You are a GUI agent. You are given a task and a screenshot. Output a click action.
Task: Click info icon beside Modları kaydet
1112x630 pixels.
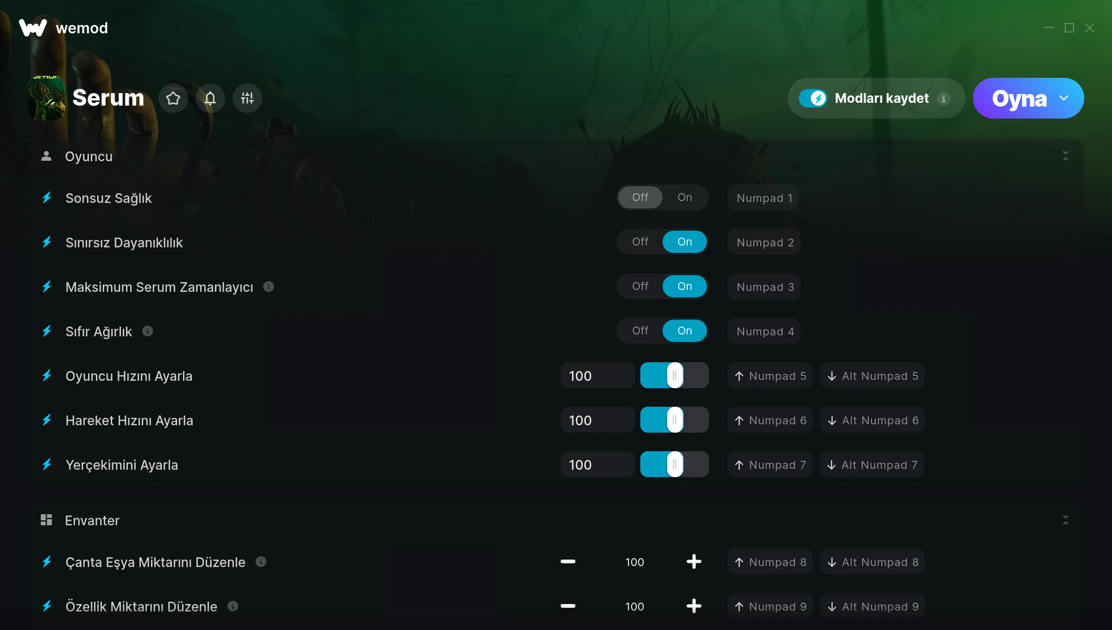[x=943, y=99]
